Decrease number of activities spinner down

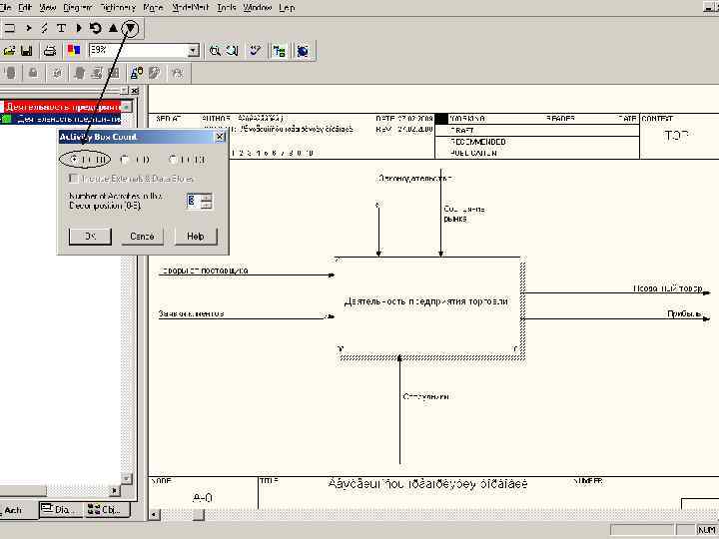[207, 205]
